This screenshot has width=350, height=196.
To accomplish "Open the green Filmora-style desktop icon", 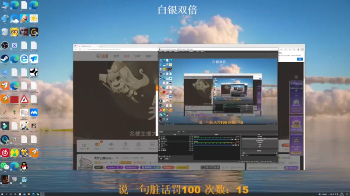I will pos(5,126).
